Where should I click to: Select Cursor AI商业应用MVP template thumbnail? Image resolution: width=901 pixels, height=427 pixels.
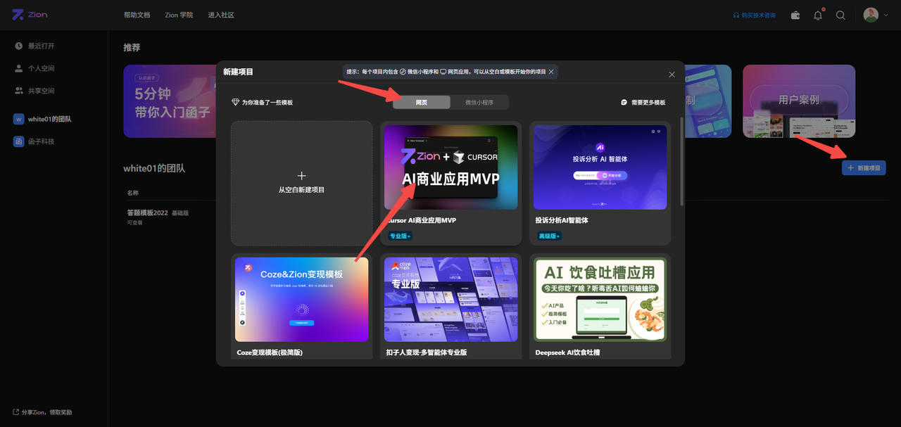pos(450,167)
